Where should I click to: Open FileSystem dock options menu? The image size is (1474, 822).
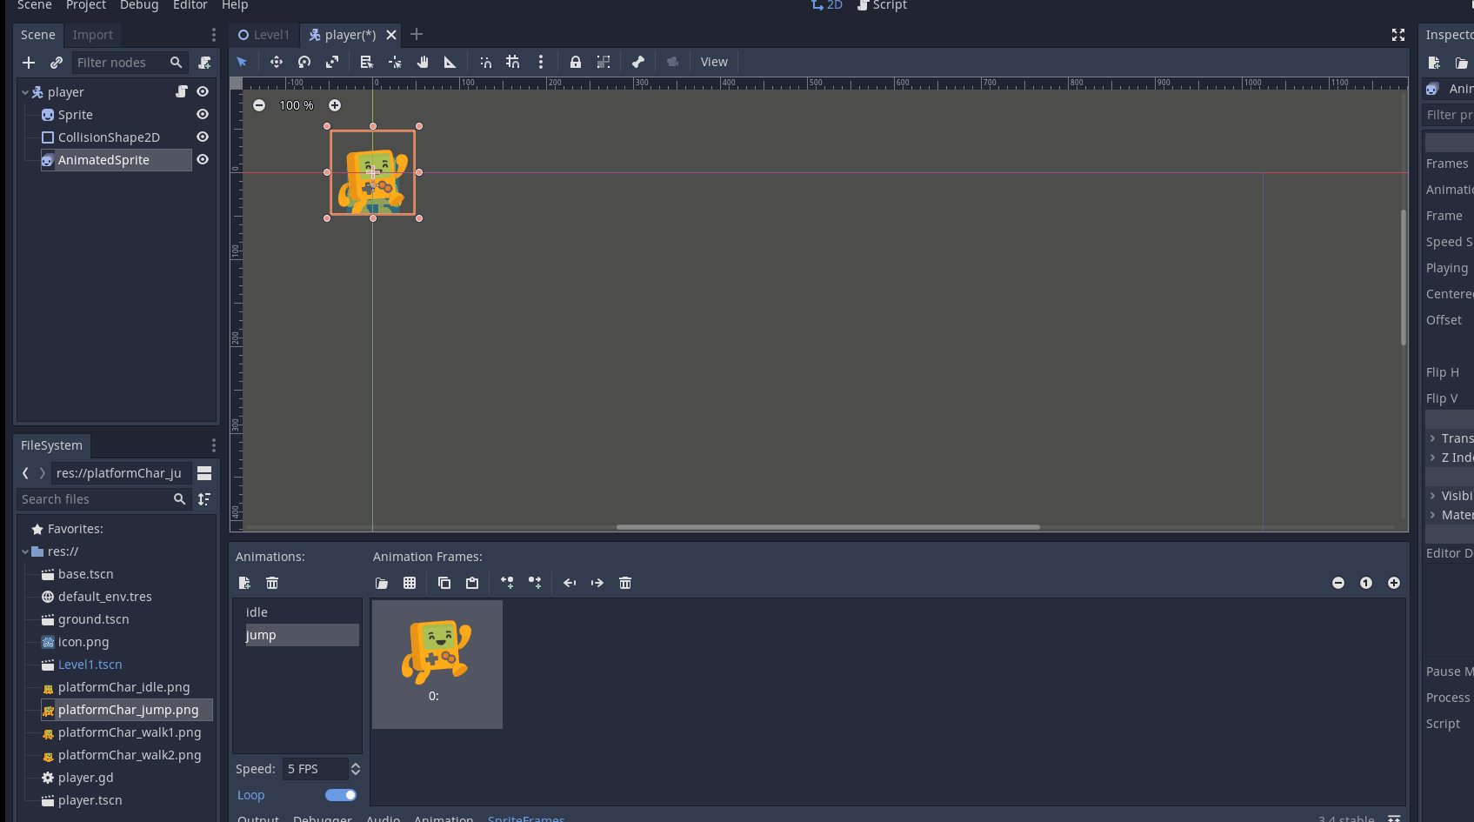point(213,445)
